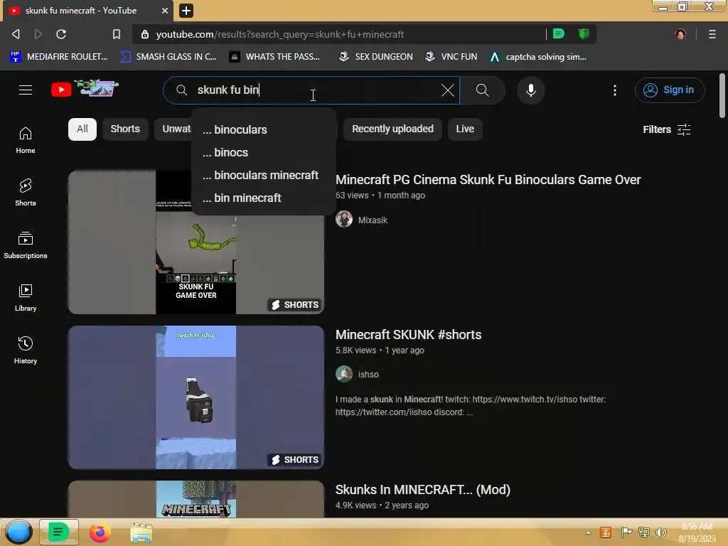
Task: Open the captcha solving sim... bookmark
Action: (538, 57)
